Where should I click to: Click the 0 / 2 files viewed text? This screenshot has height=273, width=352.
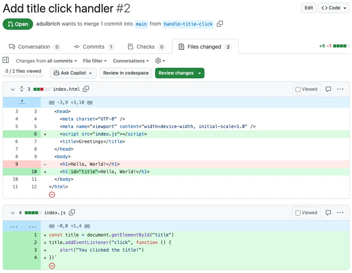[x=23, y=71]
